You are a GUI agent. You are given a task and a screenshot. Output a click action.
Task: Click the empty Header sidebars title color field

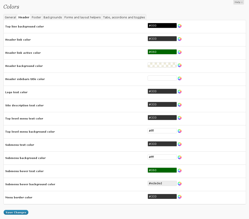[162, 78]
